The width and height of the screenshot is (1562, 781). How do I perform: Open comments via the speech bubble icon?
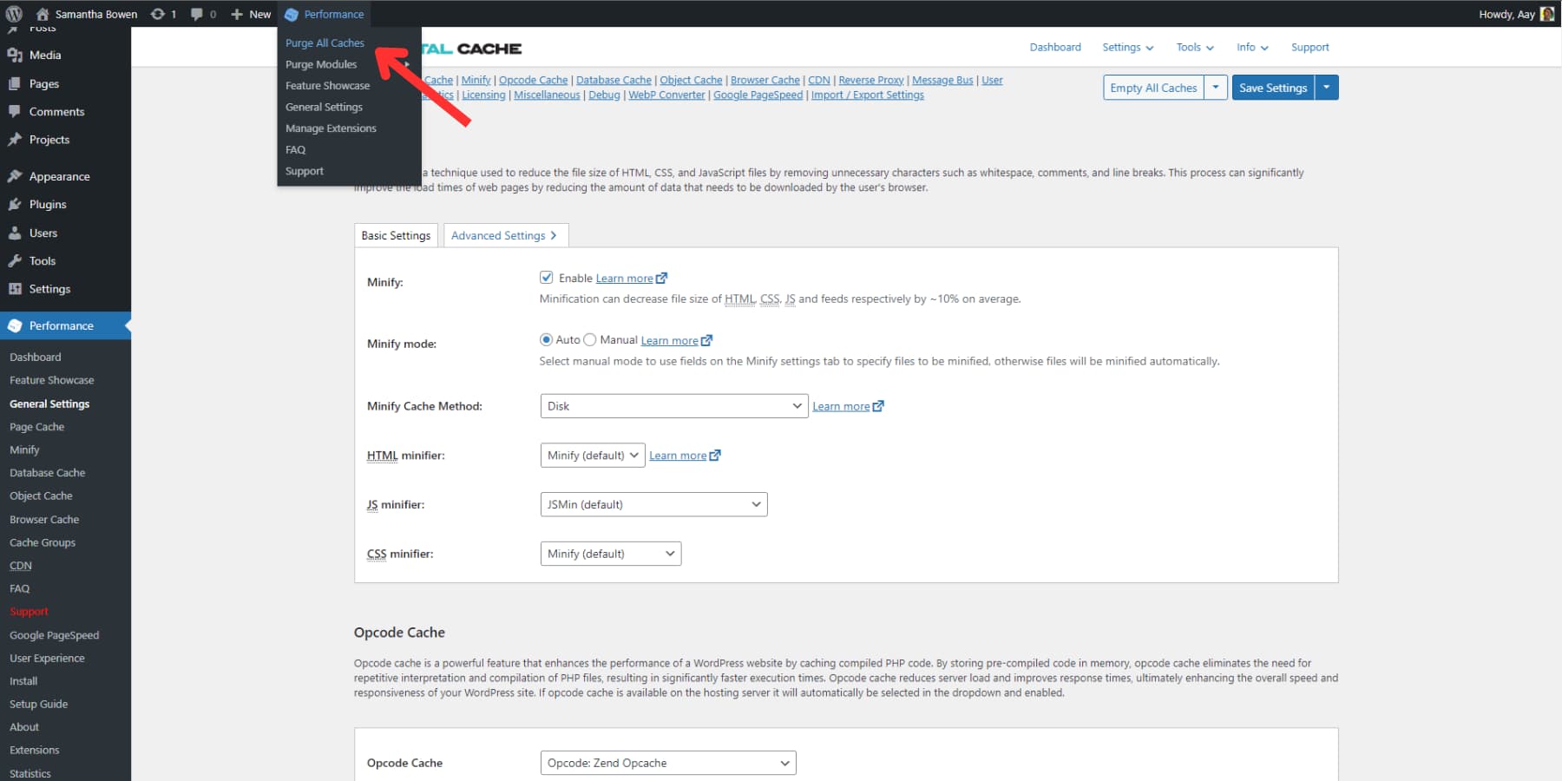point(198,13)
